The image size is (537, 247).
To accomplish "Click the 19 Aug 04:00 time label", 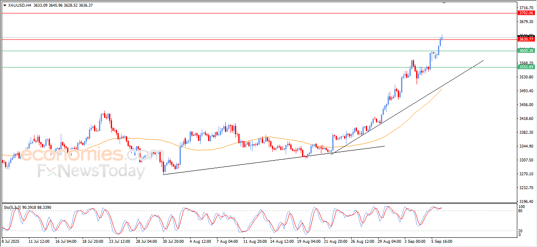I will coord(308,242).
